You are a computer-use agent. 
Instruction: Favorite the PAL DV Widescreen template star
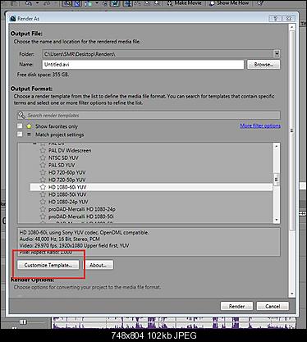[43, 150]
